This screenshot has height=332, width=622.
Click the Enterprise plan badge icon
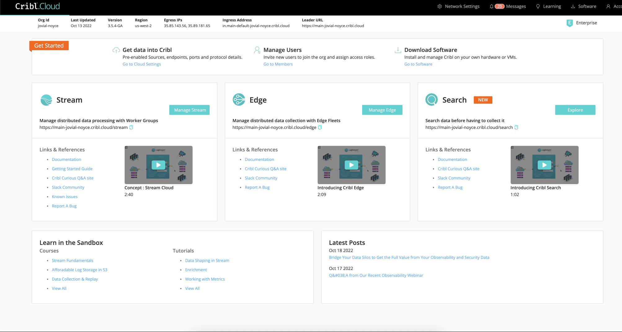[570, 23]
